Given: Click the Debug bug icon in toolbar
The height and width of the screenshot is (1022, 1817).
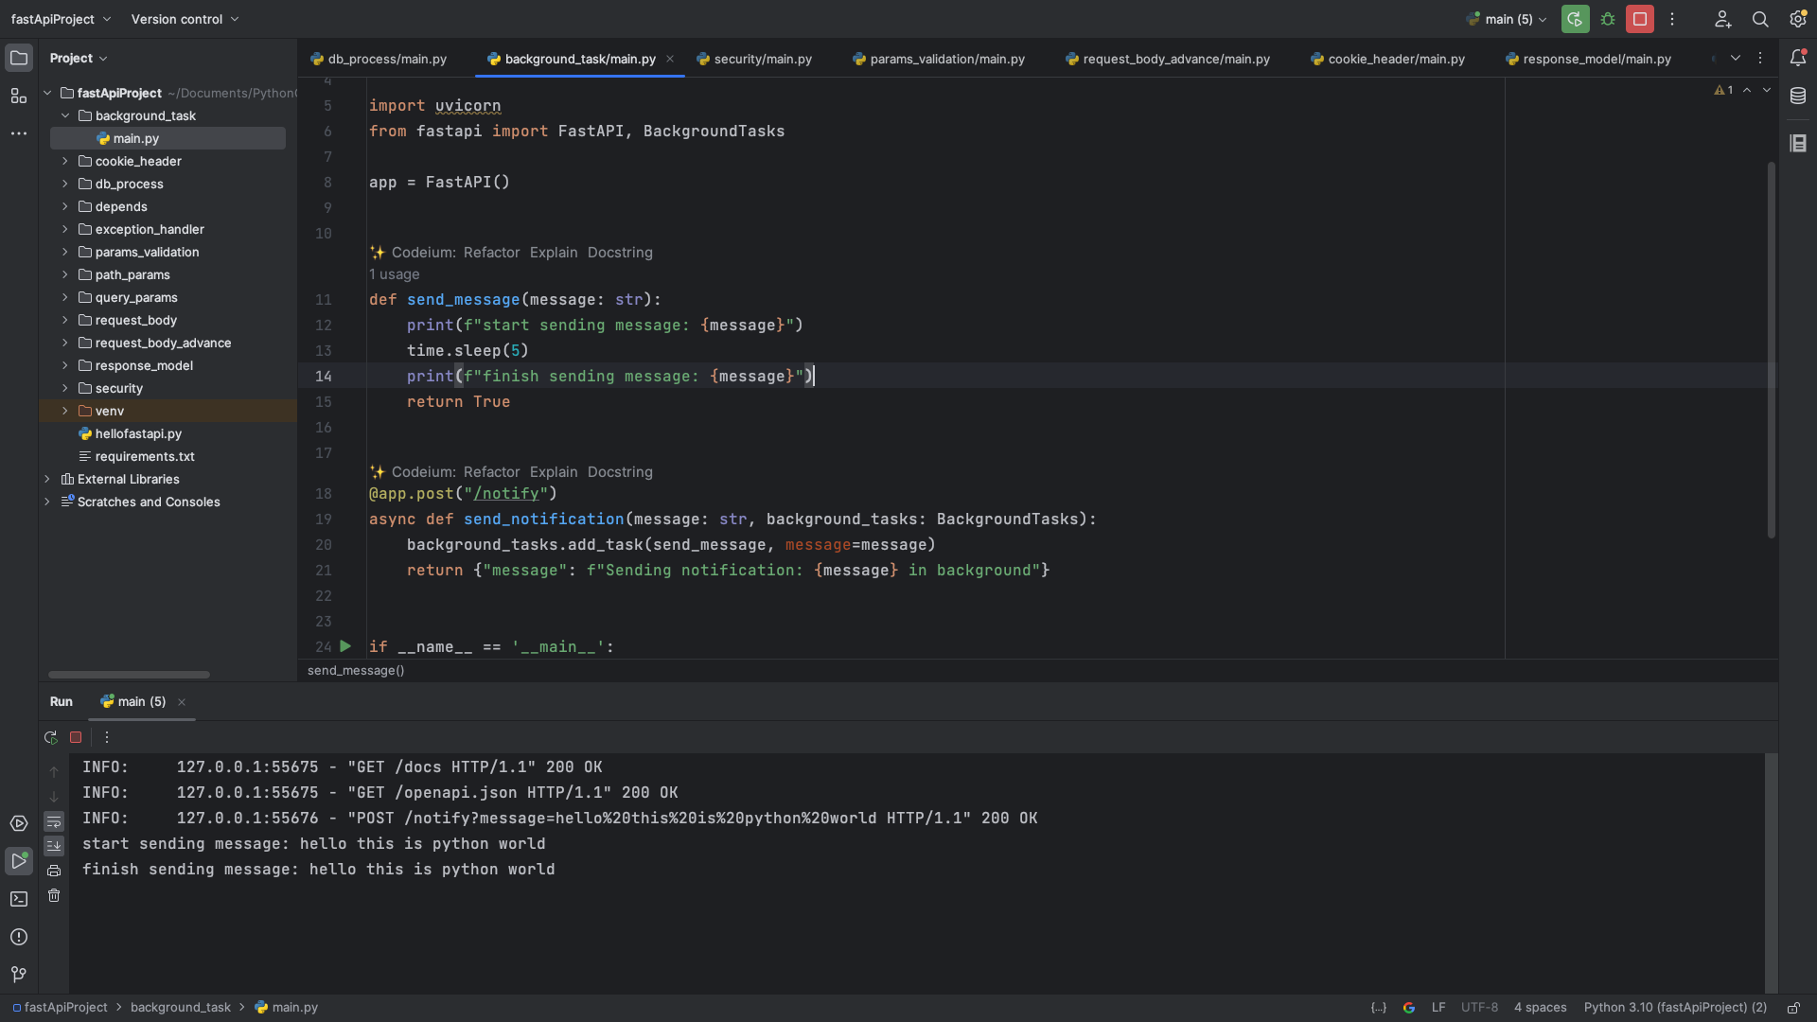Looking at the screenshot, I should tap(1608, 19).
